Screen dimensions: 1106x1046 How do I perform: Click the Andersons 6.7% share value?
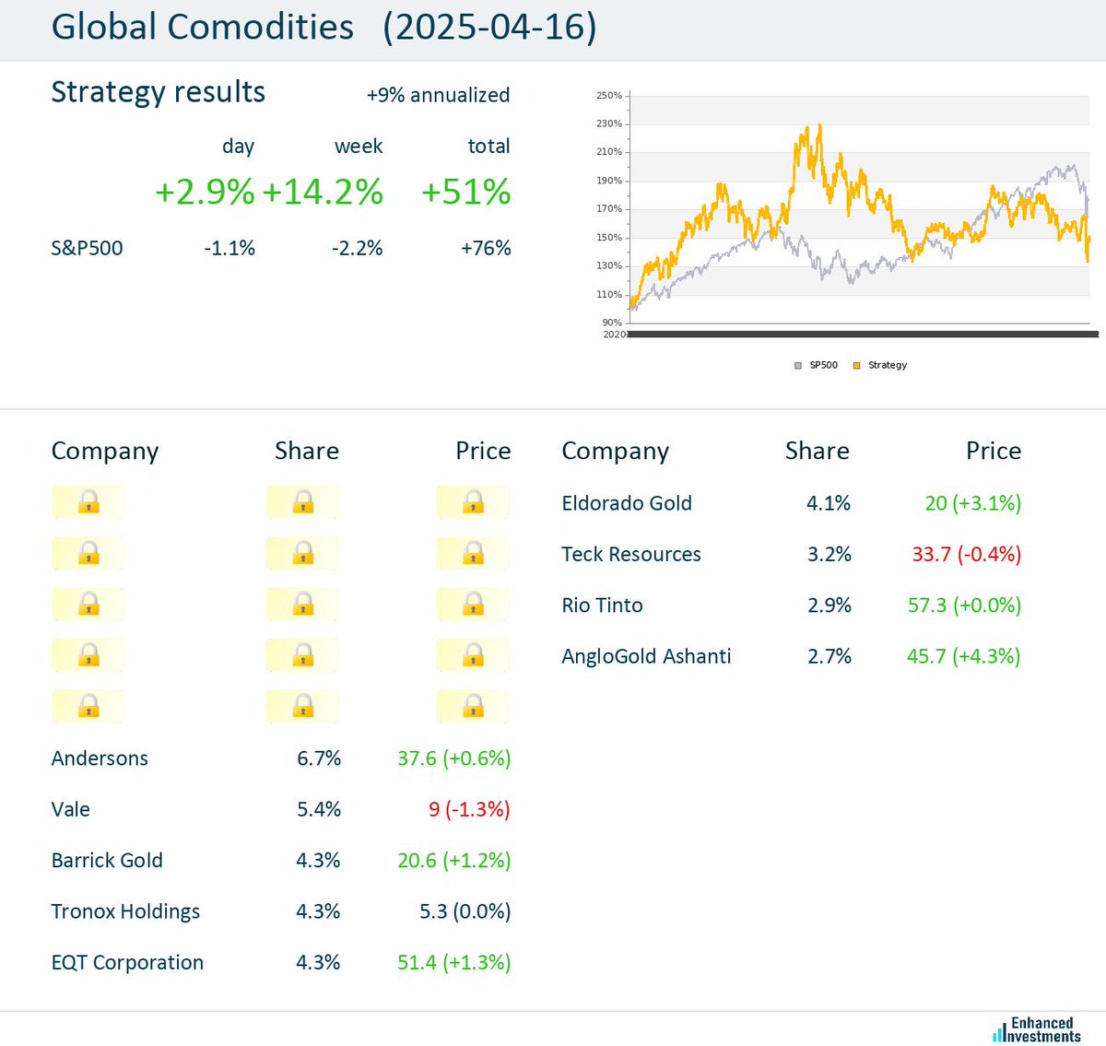(x=319, y=758)
